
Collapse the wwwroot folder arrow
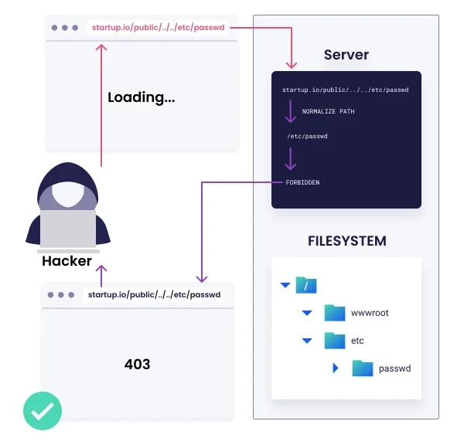[307, 313]
